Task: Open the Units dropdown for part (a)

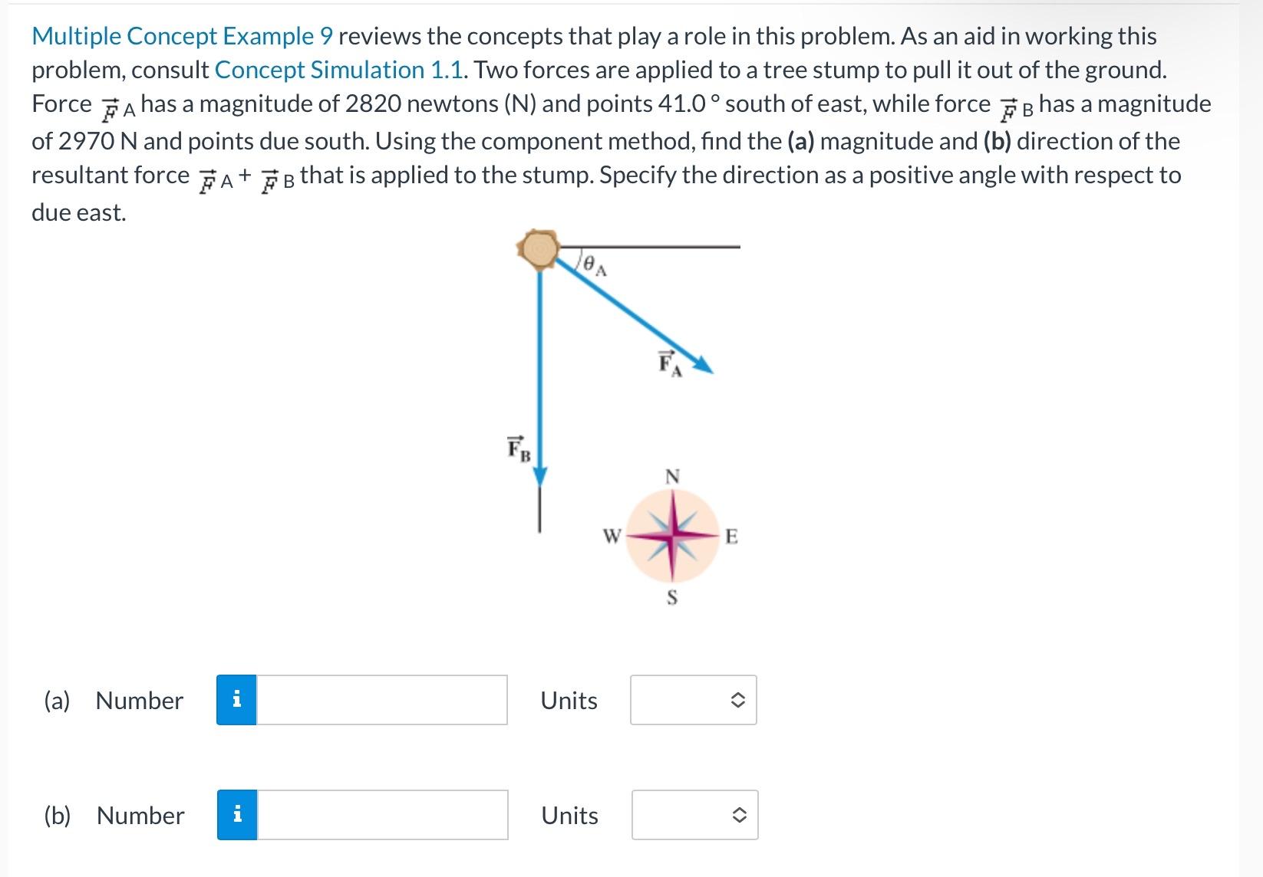Action: point(691,699)
